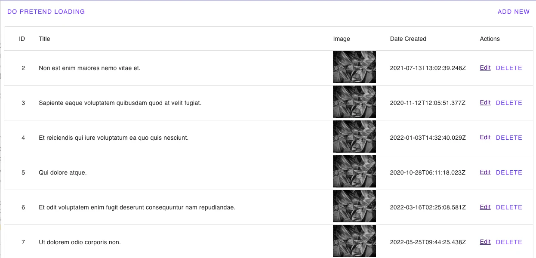Click the Title column header
Screen dimensions: 536x258
44,39
